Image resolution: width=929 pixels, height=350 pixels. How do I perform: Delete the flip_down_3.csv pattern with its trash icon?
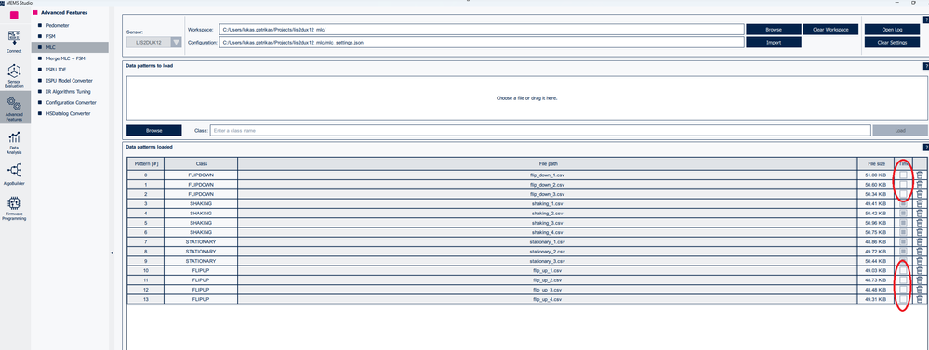coord(920,194)
